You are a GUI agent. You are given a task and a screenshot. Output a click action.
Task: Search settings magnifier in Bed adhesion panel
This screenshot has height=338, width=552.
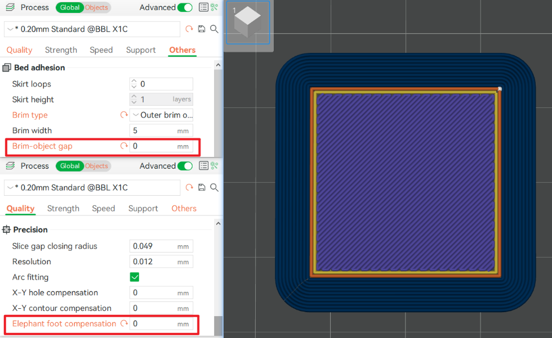[x=214, y=29]
